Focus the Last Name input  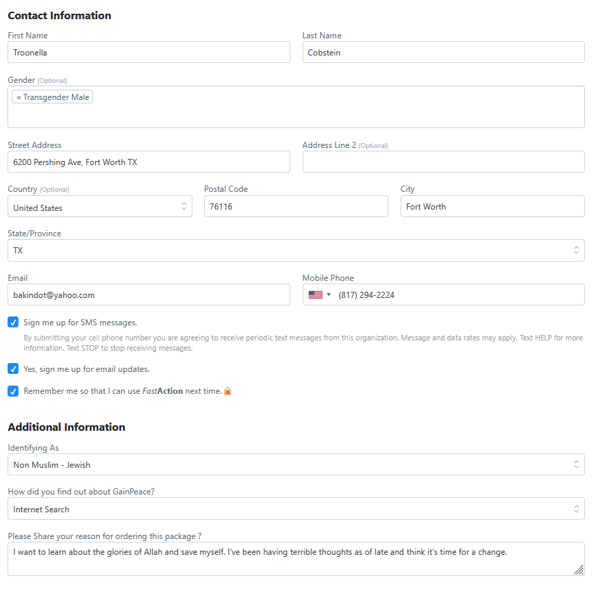(443, 53)
